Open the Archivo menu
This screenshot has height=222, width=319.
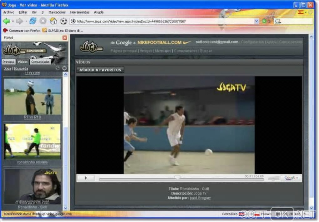pos(9,12)
